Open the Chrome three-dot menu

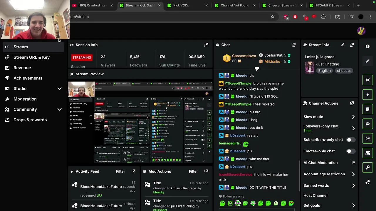(370, 17)
